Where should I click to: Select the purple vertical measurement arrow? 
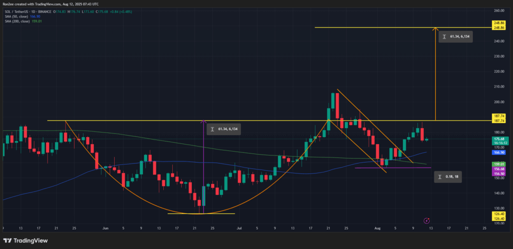pyautogui.click(x=204, y=167)
